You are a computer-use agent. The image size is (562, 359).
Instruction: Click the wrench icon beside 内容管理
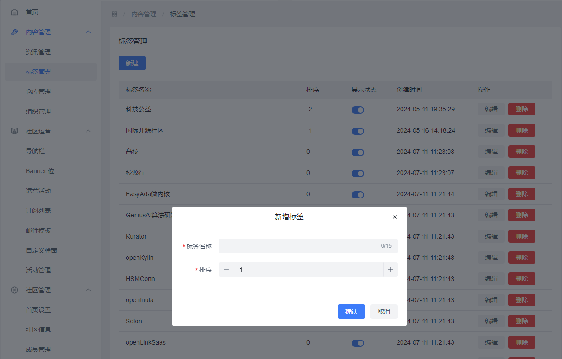[14, 32]
